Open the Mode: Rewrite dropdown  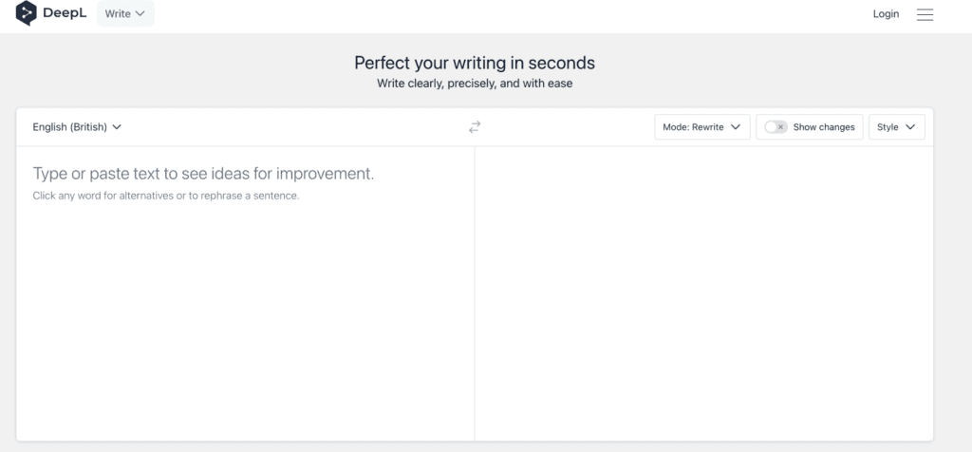click(702, 127)
